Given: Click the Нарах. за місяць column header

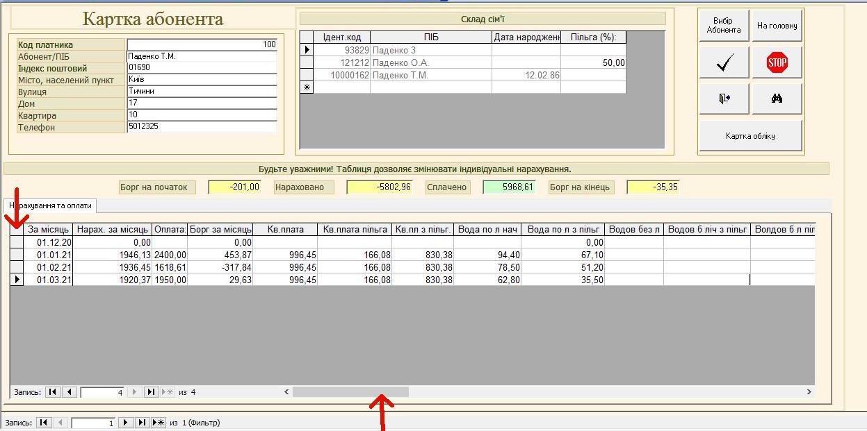Looking at the screenshot, I should [x=113, y=230].
